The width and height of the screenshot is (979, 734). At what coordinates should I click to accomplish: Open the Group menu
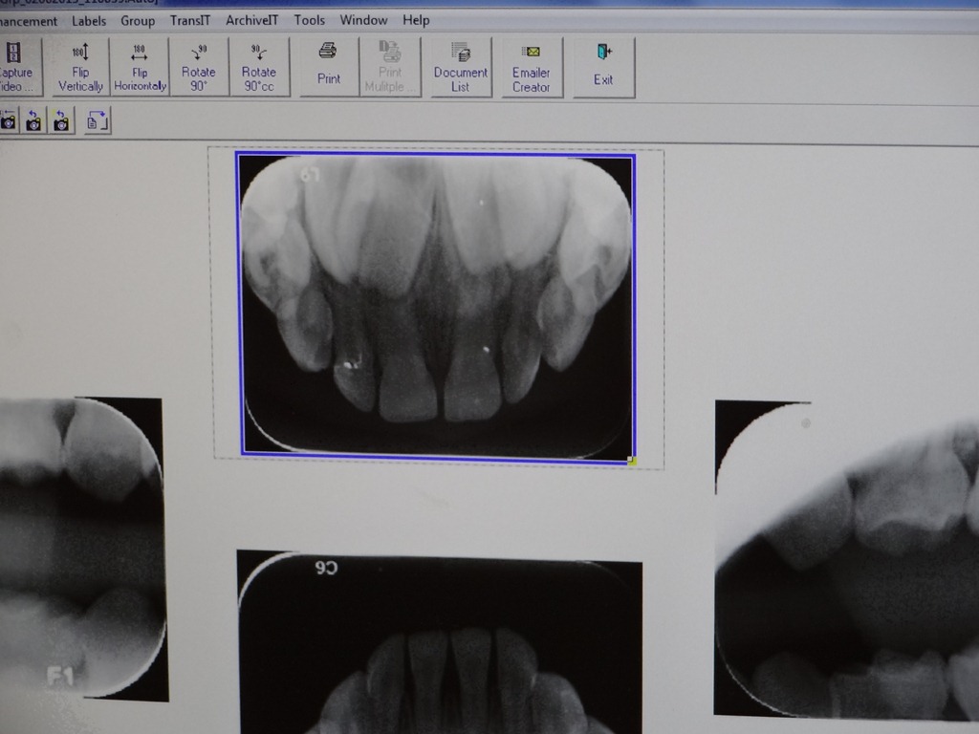(138, 21)
